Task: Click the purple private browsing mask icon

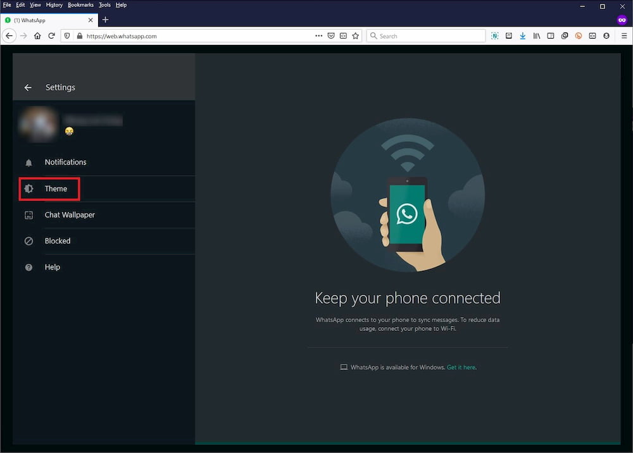Action: [x=622, y=20]
